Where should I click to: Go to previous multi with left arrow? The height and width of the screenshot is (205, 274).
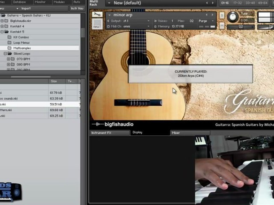point(207,3)
